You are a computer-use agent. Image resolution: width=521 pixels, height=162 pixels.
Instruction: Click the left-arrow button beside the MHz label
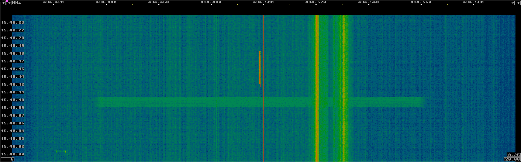tap(9, 3)
